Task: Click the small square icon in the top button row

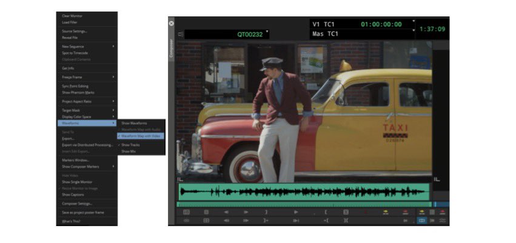Action: click(x=206, y=213)
